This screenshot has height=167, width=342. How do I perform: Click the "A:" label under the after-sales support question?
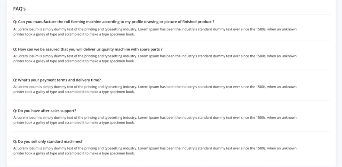[15, 118]
